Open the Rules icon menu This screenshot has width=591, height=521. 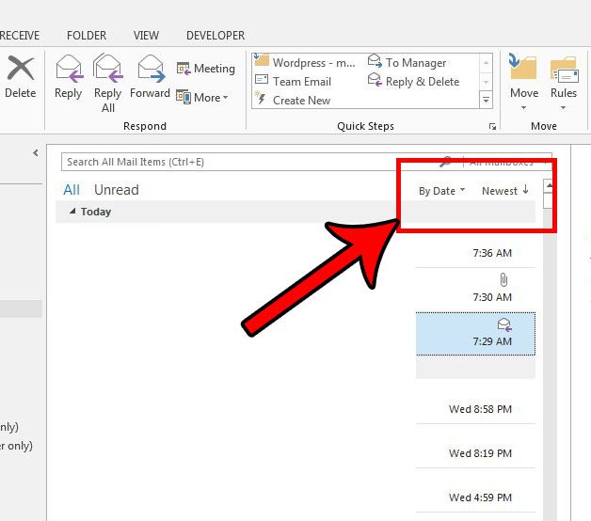pos(564,71)
